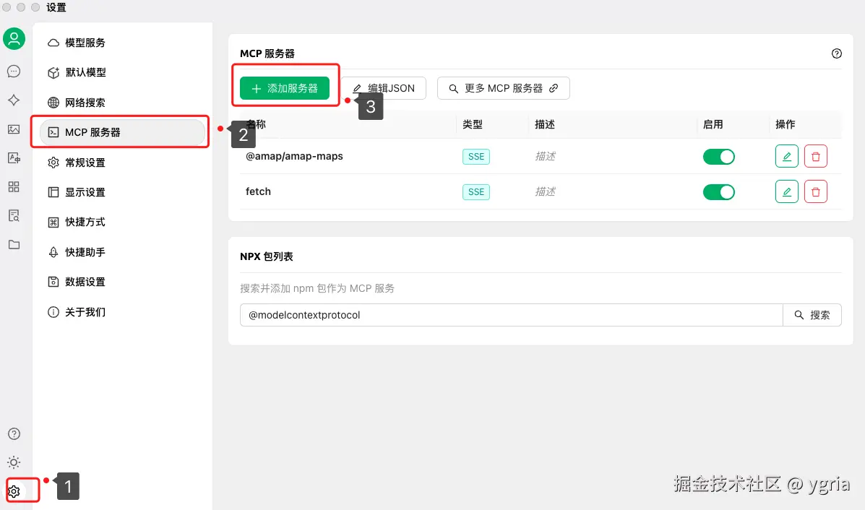Delete the @amap/amap-maps server

click(816, 156)
